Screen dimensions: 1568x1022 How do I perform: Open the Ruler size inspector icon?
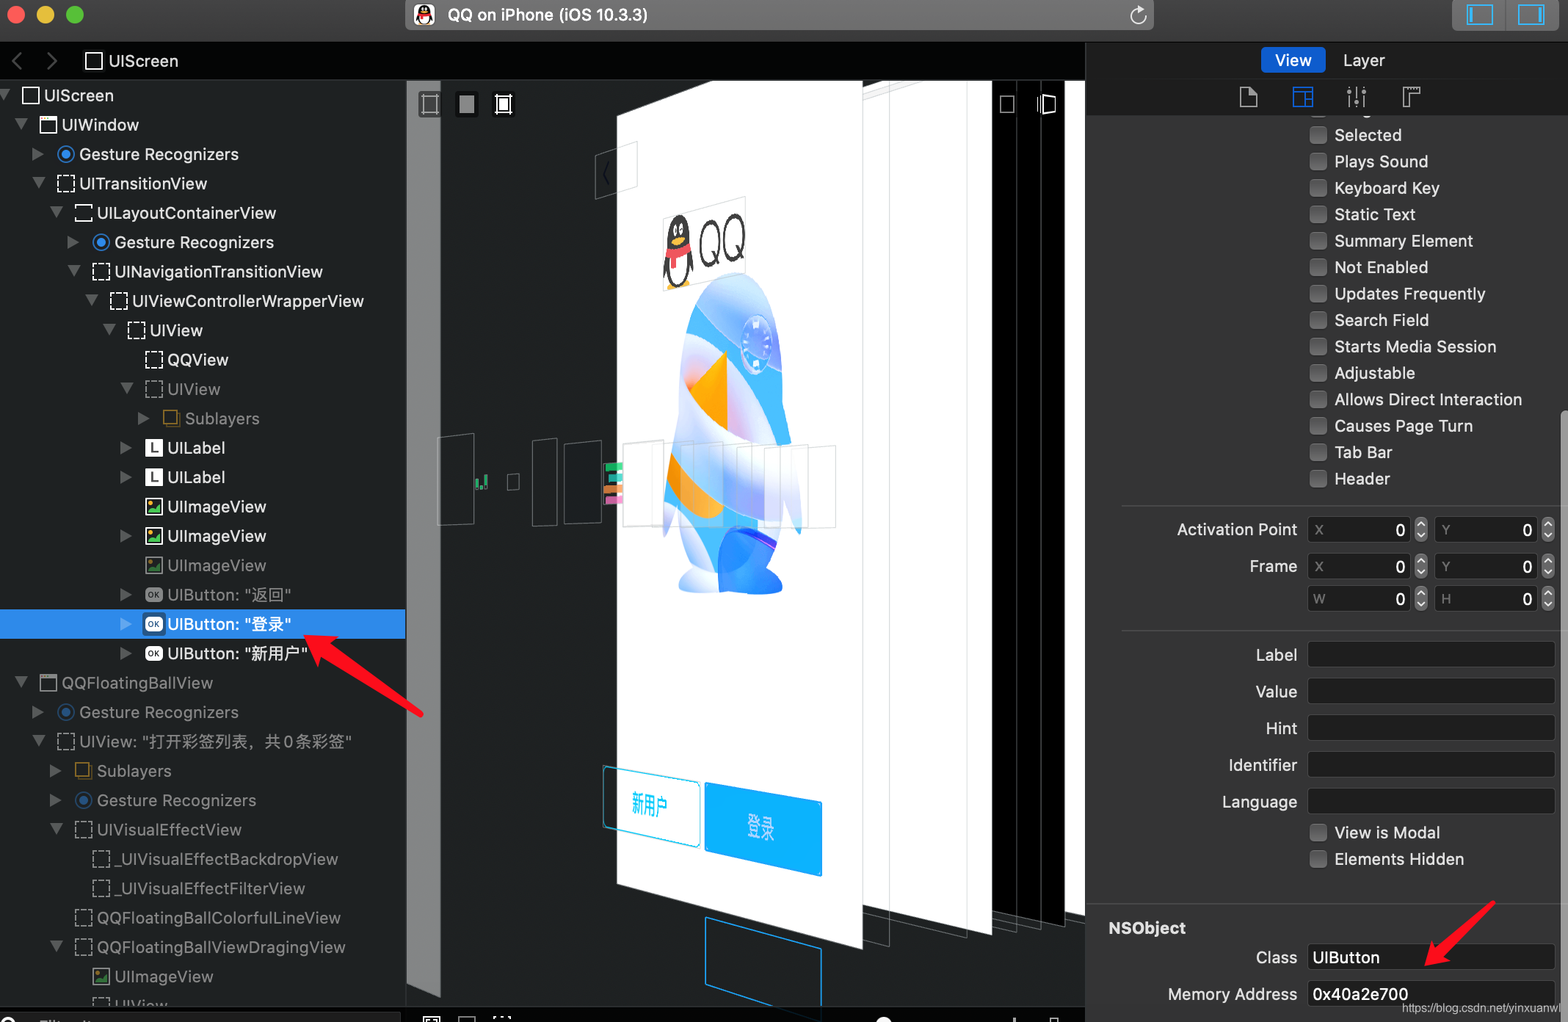1411,97
